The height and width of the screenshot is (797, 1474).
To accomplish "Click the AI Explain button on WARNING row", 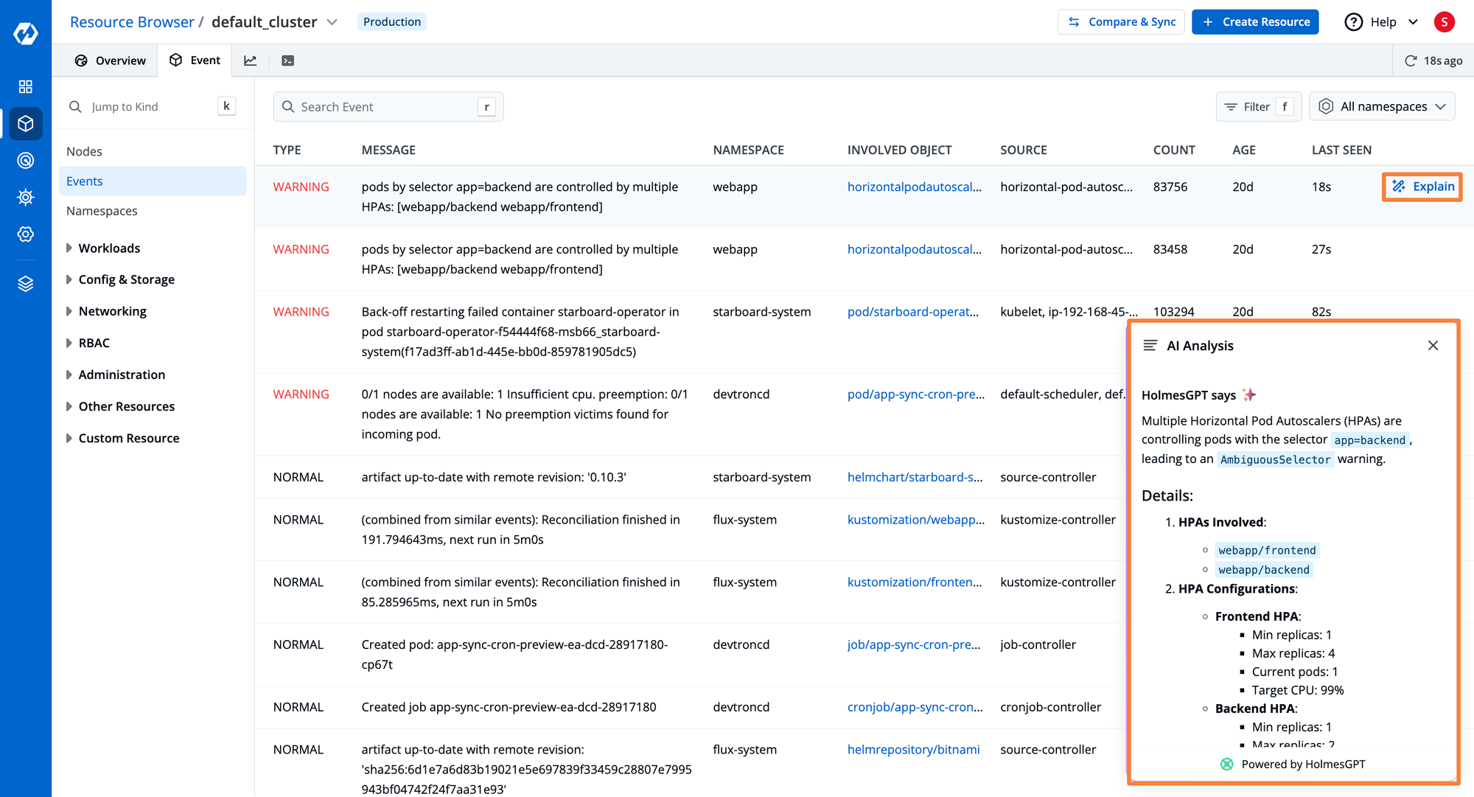I will point(1422,187).
